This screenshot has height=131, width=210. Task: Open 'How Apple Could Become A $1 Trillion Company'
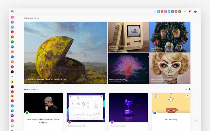click(x=43, y=121)
